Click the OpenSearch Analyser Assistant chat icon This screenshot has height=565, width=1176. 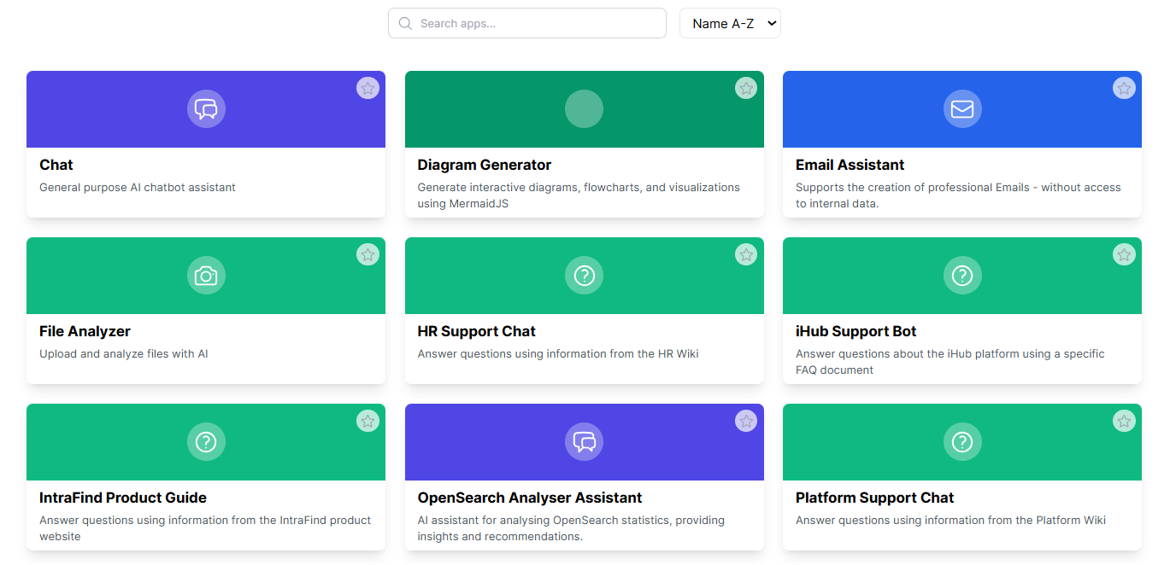584,442
